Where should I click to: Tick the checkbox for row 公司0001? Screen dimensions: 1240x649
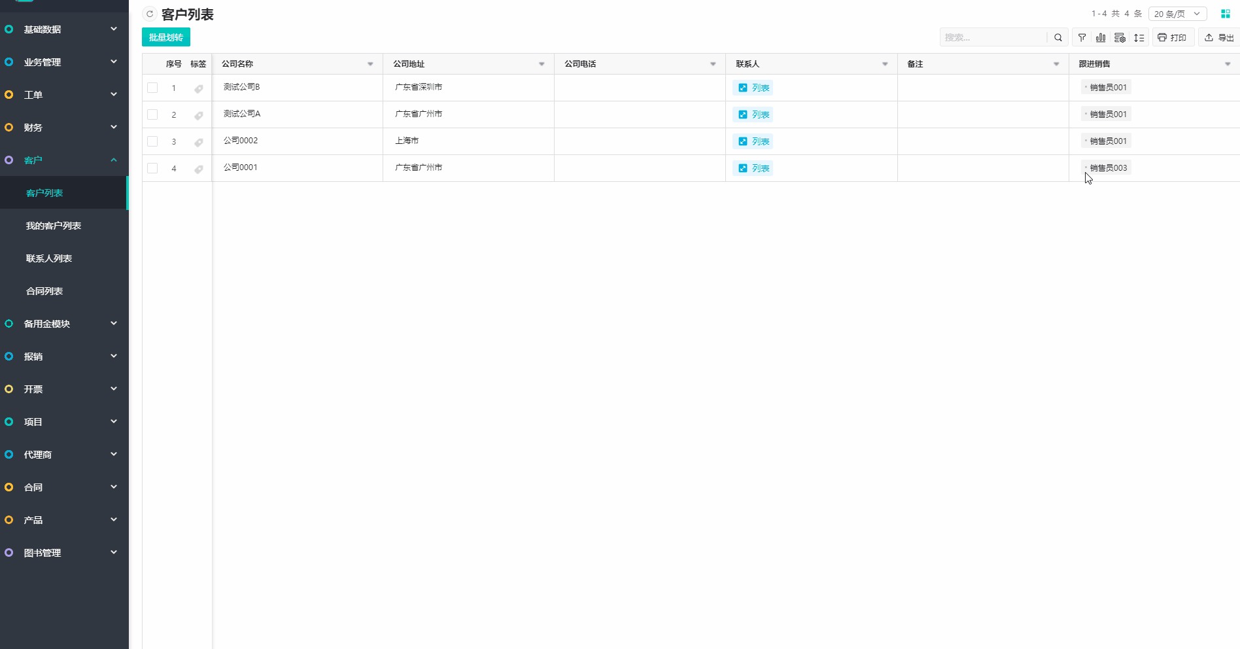152,168
